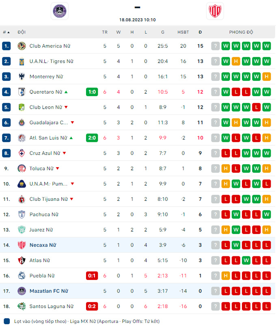Viewport: 276px width, 331px height.
Task: Click the green 2:0 score badge for Atl. San Luis
Action: 92,138
